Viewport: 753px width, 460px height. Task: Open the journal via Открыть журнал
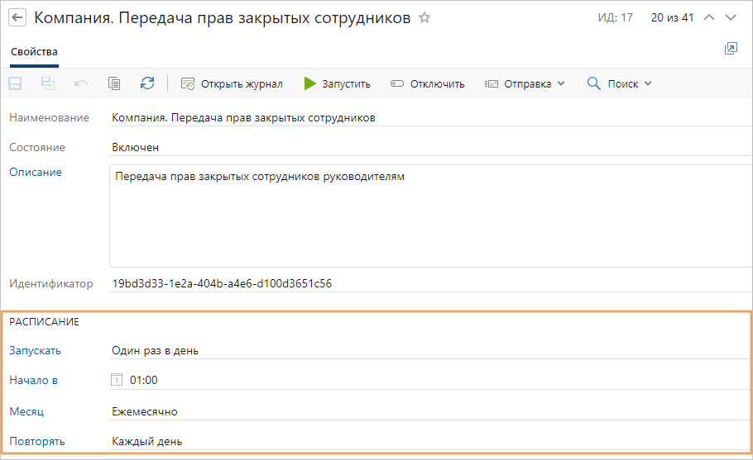[232, 83]
